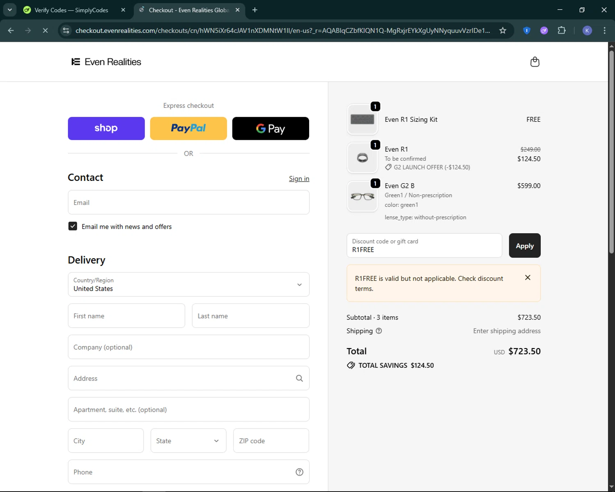Check out with PayPal
Screen dimensions: 615x492
pos(188,128)
